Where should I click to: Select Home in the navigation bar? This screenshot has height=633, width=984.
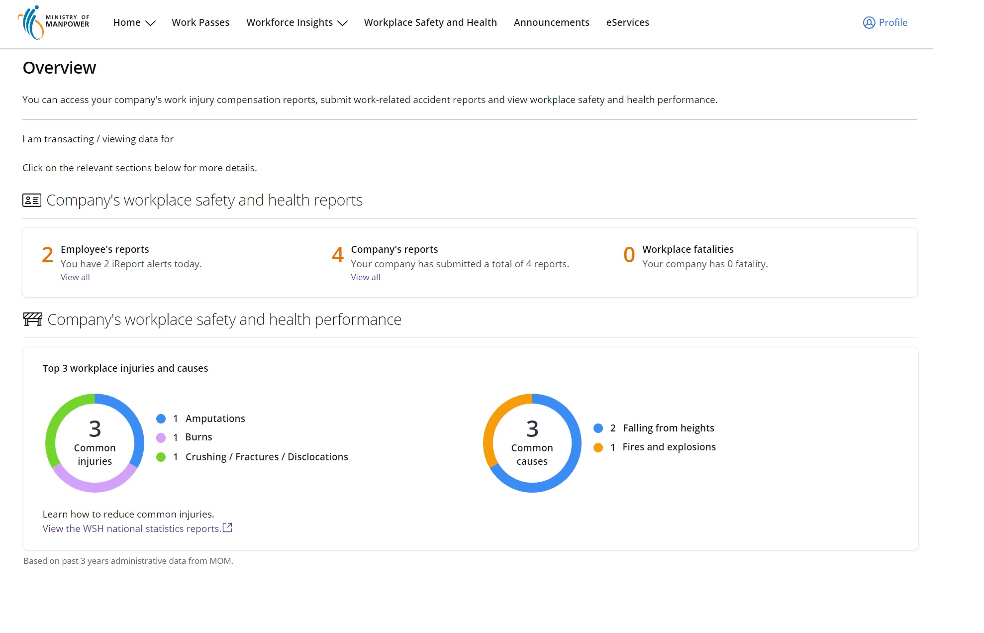point(127,22)
